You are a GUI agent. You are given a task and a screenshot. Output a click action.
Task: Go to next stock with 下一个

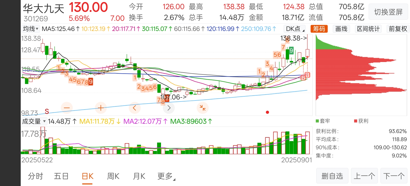click(x=394, y=176)
